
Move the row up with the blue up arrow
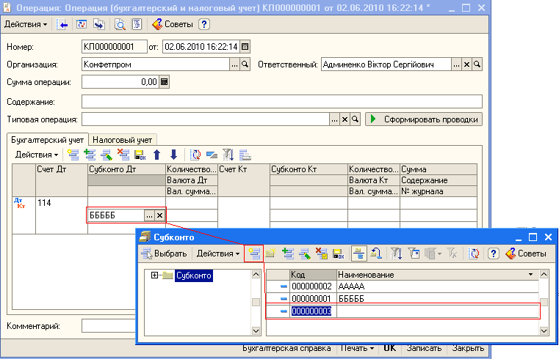[156, 155]
